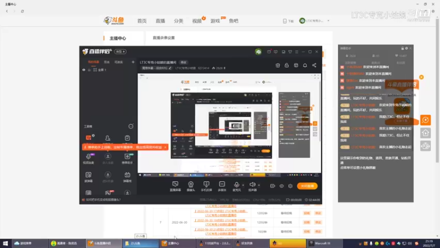The width and height of the screenshot is (440, 248).
Task: Open the Windows Start button
Action: coord(5,243)
